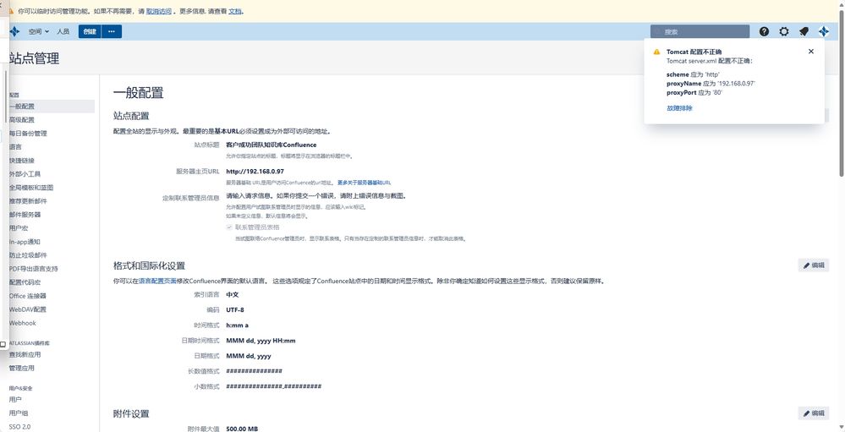Open In-app通知 in the sidebar
The height and width of the screenshot is (432, 845).
25,242
